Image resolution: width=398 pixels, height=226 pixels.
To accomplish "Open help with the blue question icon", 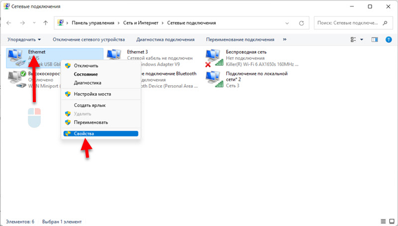I will click(388, 39).
